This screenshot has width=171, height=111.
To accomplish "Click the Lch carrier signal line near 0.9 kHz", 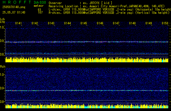I will pos(87,42).
